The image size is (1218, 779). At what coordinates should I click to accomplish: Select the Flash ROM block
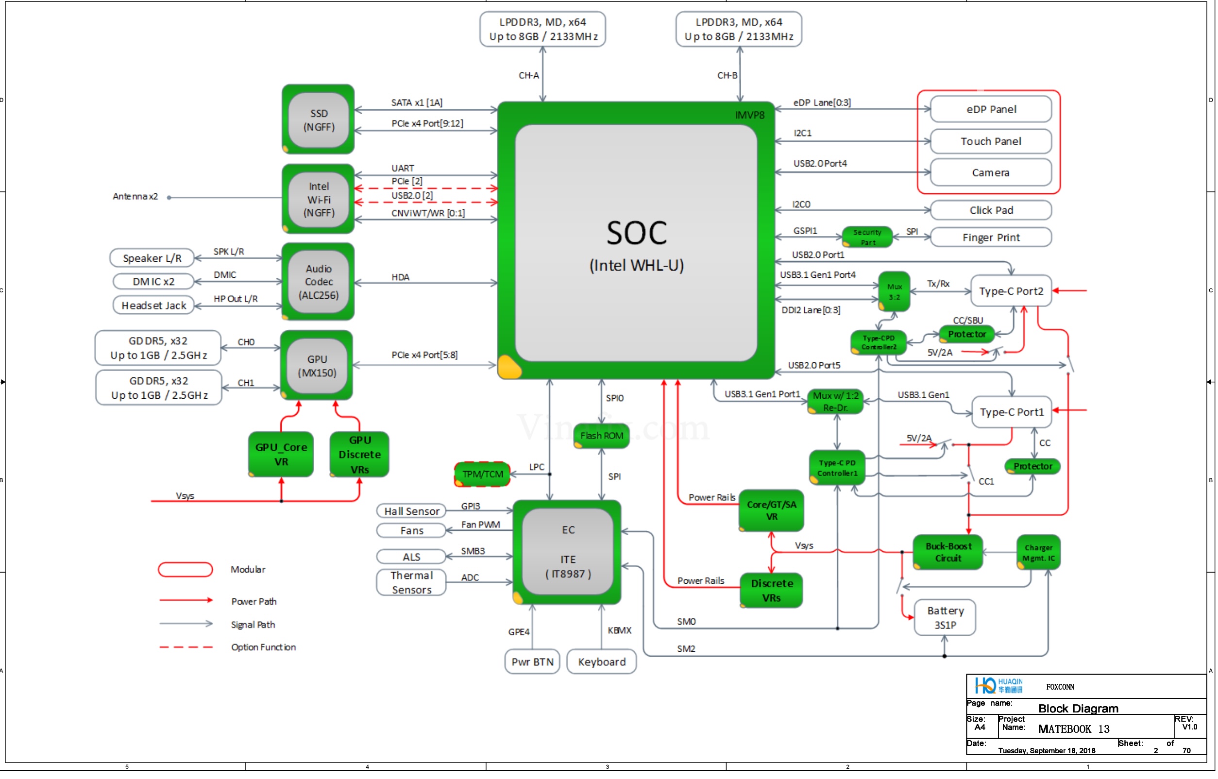[601, 436]
